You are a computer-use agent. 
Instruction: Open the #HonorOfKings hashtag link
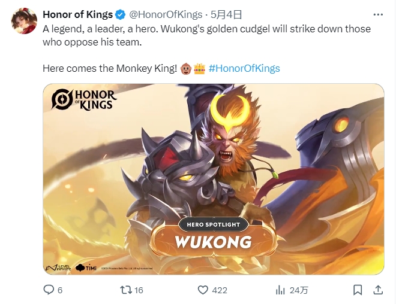pyautogui.click(x=244, y=68)
